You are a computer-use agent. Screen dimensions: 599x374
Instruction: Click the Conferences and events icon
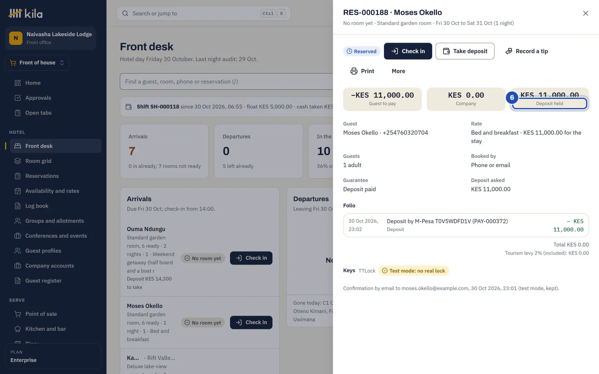pos(17,236)
